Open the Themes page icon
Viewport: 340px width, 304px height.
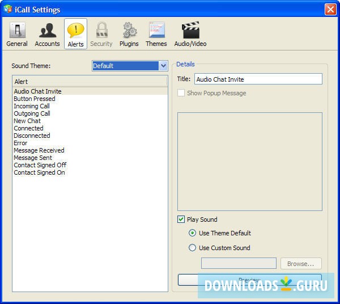156,30
